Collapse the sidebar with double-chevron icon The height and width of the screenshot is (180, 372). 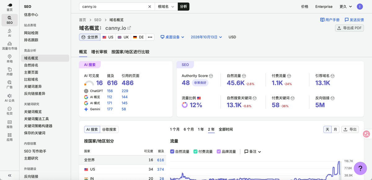click(x=10, y=175)
